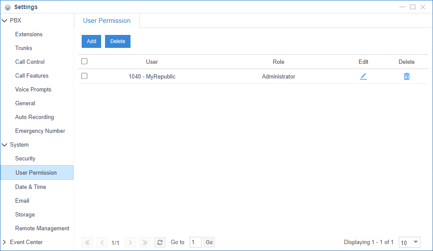Go to the previous page
The image size is (433, 251).
(102, 242)
